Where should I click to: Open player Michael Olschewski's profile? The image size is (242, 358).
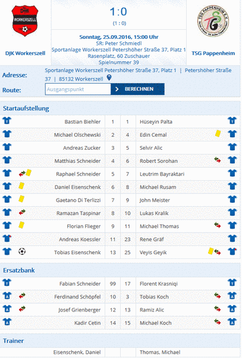tap(77, 135)
